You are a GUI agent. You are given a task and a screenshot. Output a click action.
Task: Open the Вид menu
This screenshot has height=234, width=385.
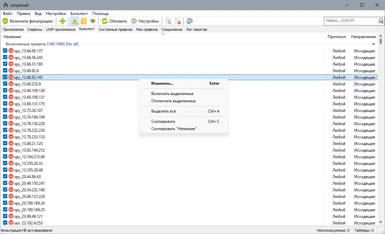pyautogui.click(x=38, y=14)
